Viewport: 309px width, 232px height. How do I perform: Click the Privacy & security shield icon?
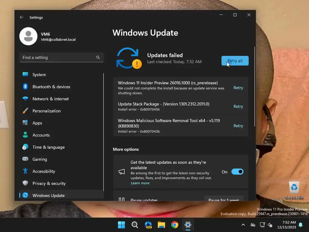(x=25, y=183)
